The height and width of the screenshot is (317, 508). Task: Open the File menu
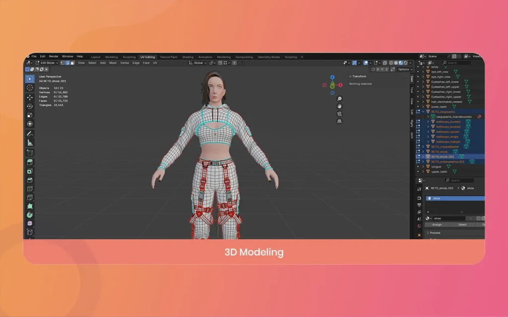[34, 56]
